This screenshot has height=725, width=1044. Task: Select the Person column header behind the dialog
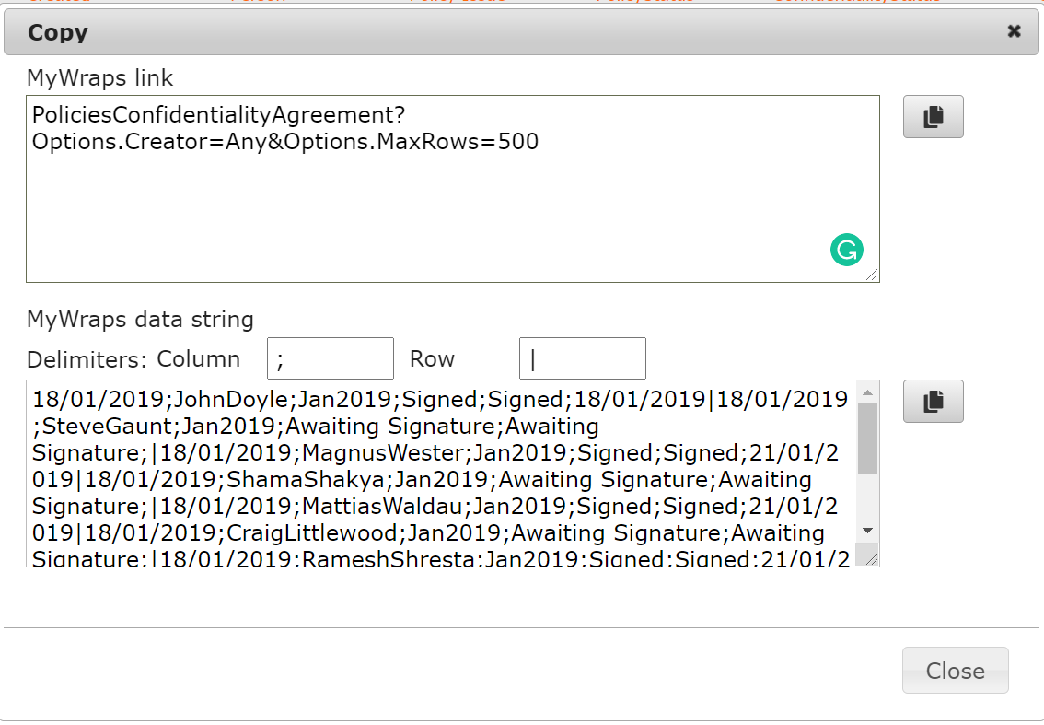258,3
